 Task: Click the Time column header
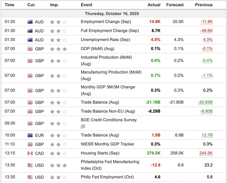(x=10, y=5)
